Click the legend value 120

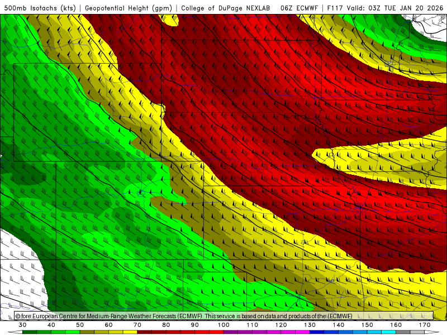[281, 325]
